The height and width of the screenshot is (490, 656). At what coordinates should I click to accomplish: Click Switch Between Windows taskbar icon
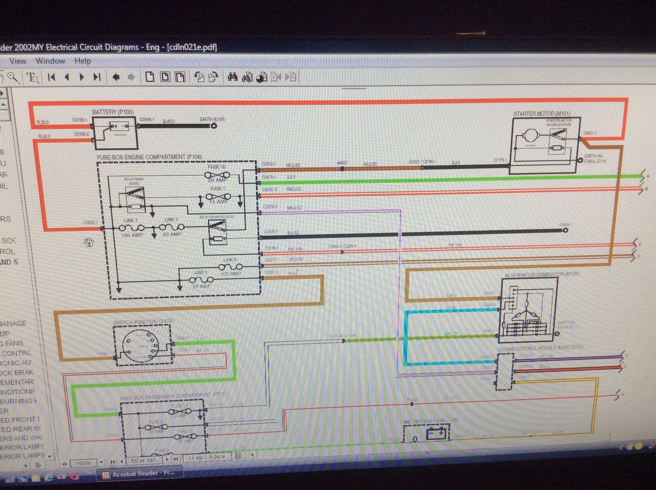coord(23,478)
